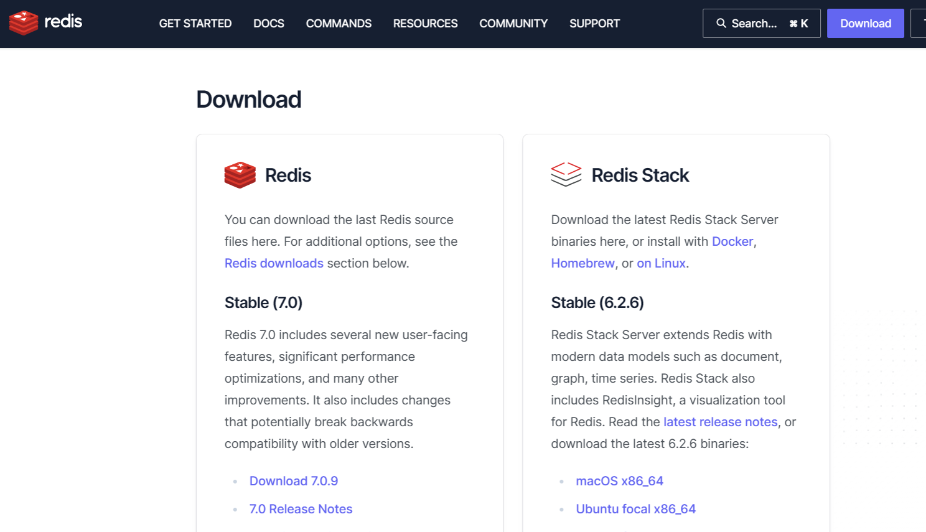
Task: Open 7.0 Release Notes link
Action: click(301, 509)
